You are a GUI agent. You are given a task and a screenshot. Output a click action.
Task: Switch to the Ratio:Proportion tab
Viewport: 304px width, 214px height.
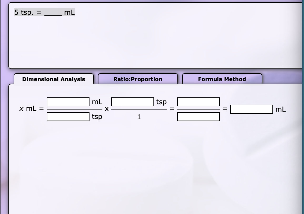coord(138,79)
